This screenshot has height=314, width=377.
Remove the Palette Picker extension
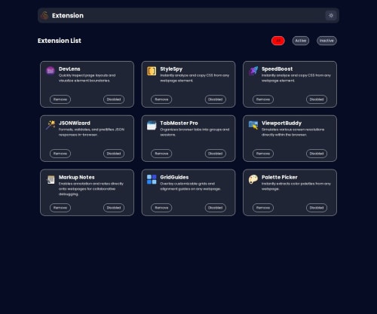click(263, 208)
